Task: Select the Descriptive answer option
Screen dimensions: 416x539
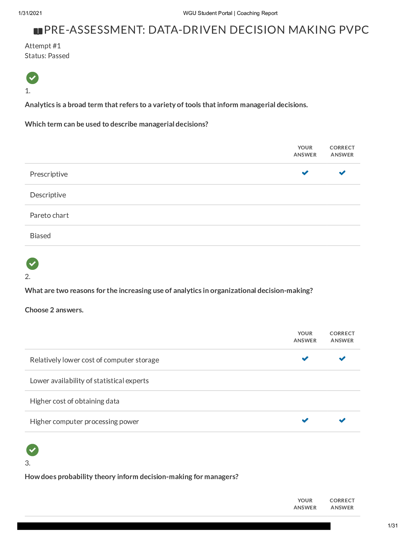Action: tap(48, 195)
